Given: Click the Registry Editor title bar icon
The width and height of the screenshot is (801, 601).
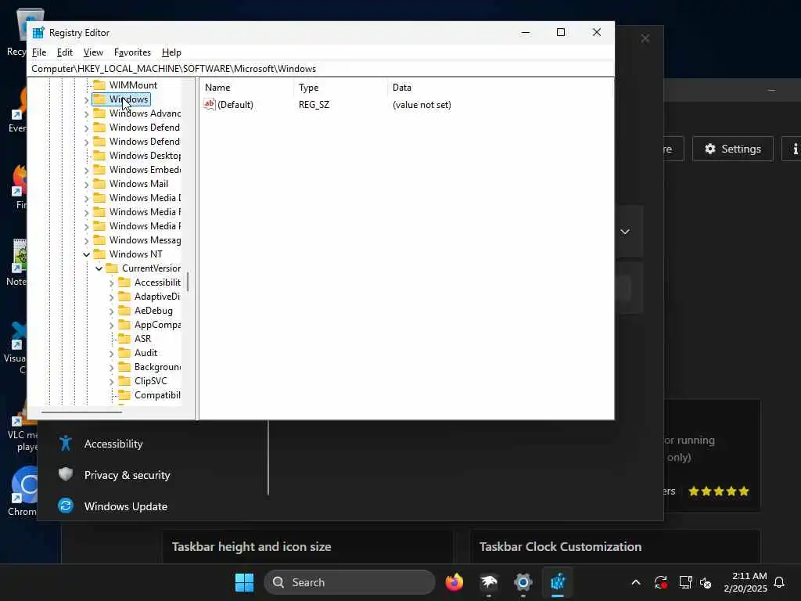Looking at the screenshot, I should coord(38,33).
